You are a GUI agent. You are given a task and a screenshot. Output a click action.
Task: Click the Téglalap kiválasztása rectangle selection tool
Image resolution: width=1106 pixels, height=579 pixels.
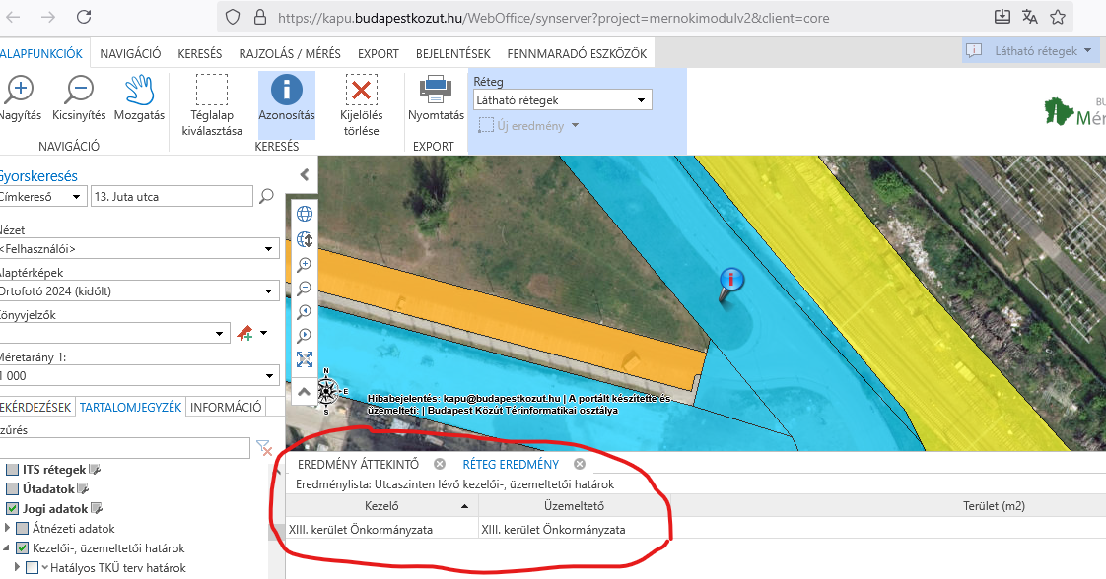coord(211,91)
